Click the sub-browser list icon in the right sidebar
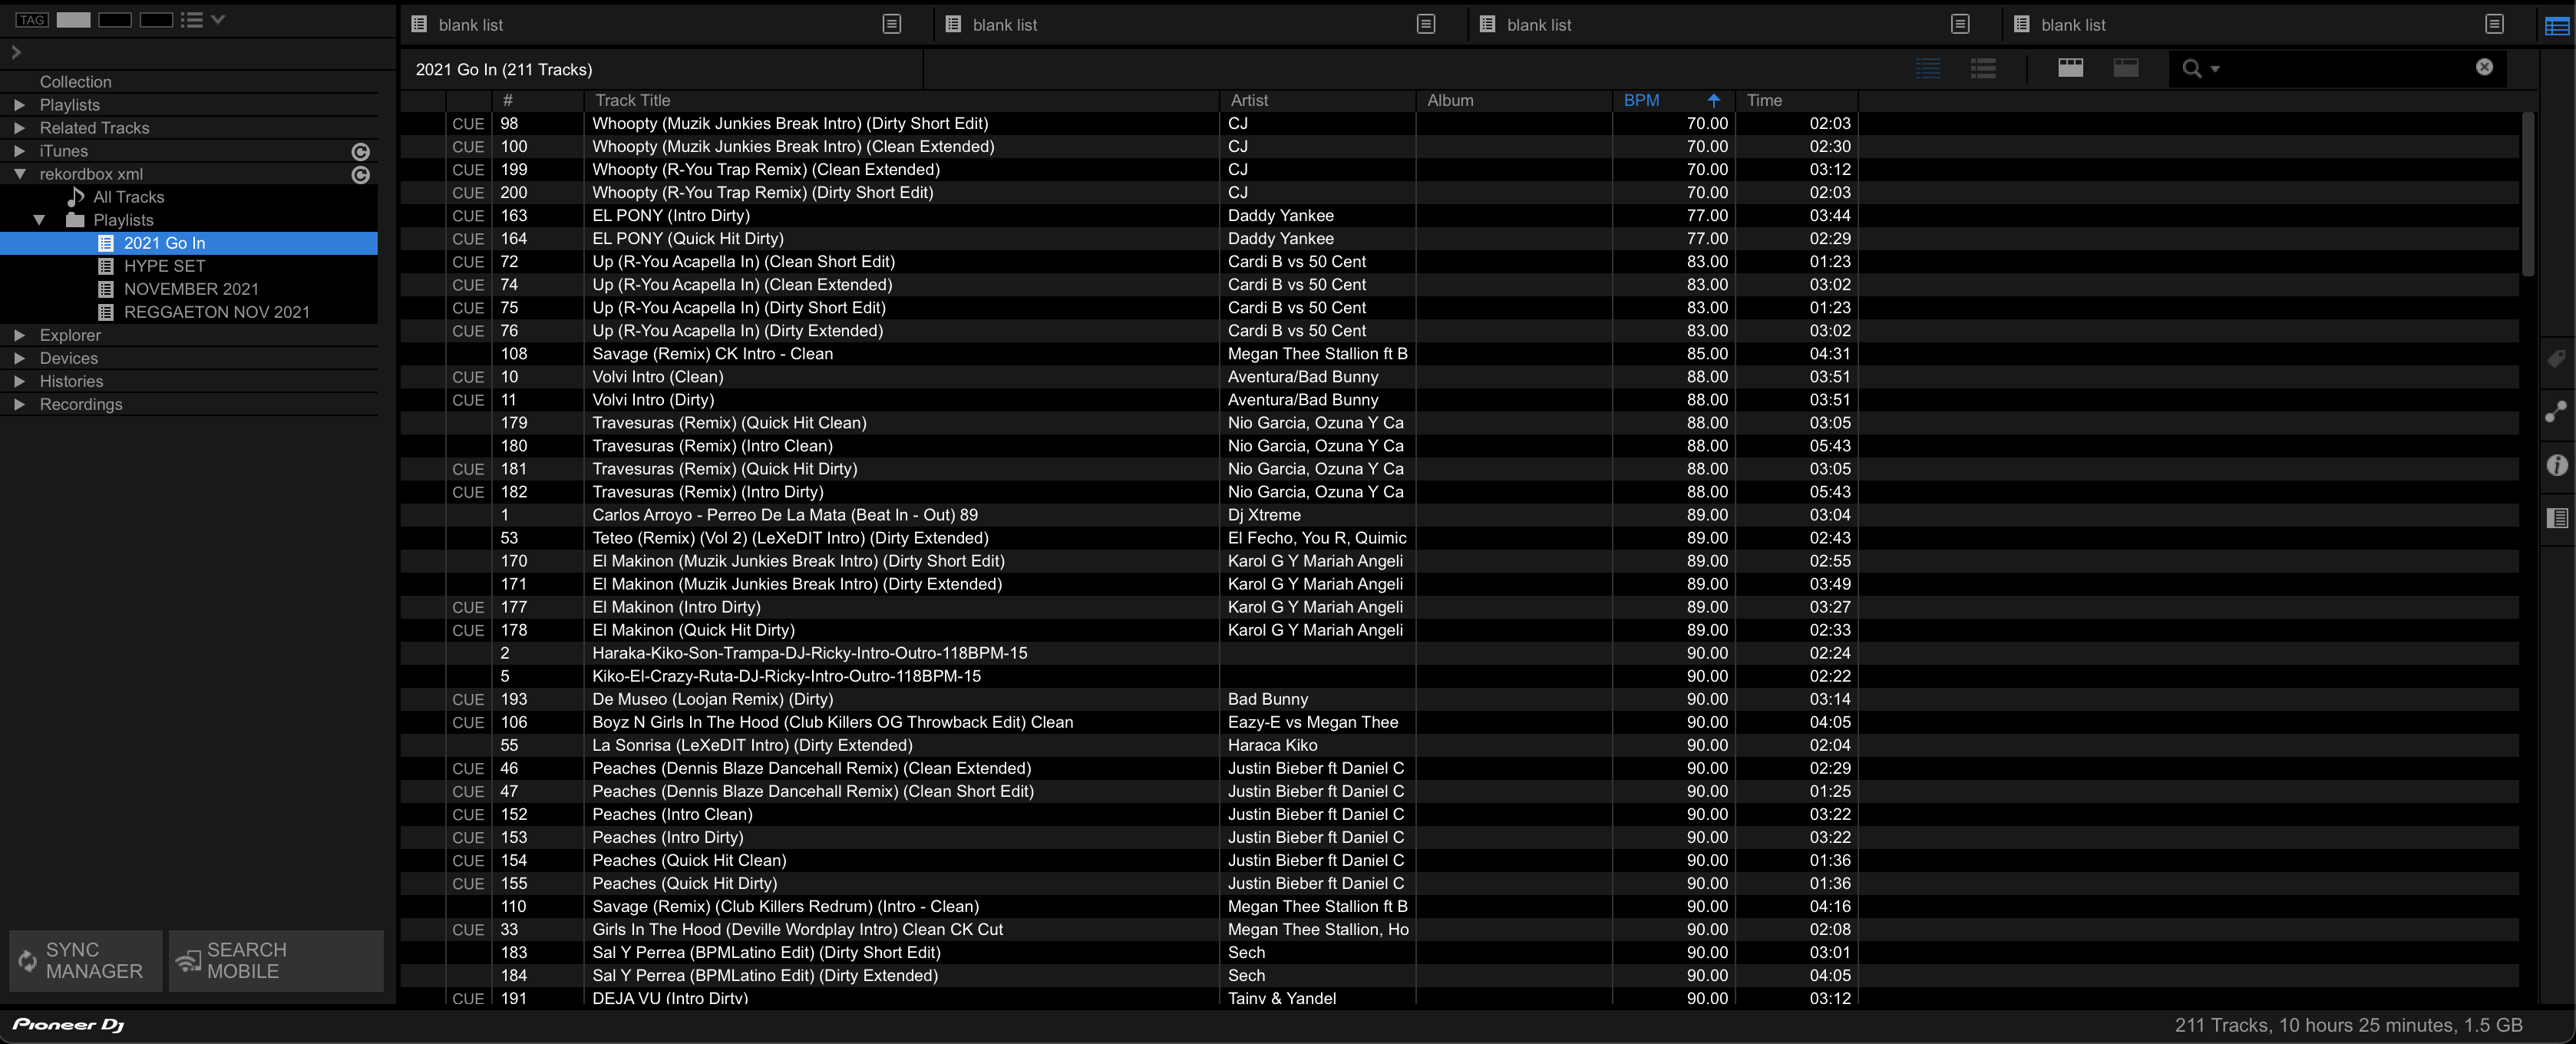This screenshot has width=2576, height=1044. tap(2557, 518)
